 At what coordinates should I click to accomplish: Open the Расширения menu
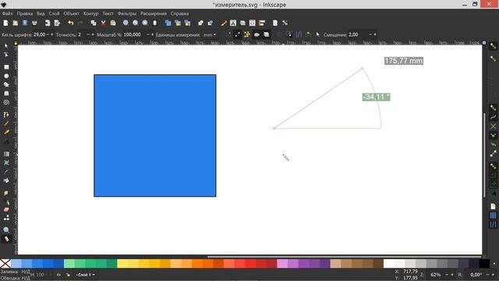[154, 13]
